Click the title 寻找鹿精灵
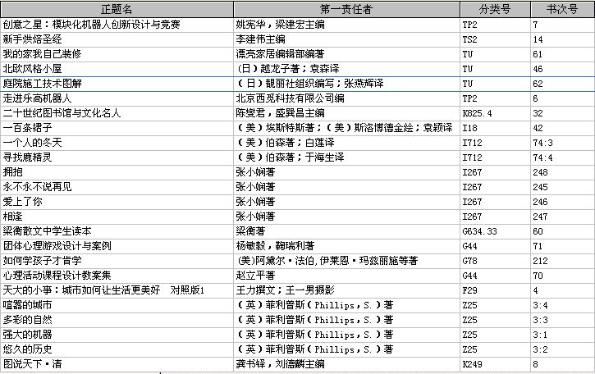This screenshot has width=595, height=374. 27,157
